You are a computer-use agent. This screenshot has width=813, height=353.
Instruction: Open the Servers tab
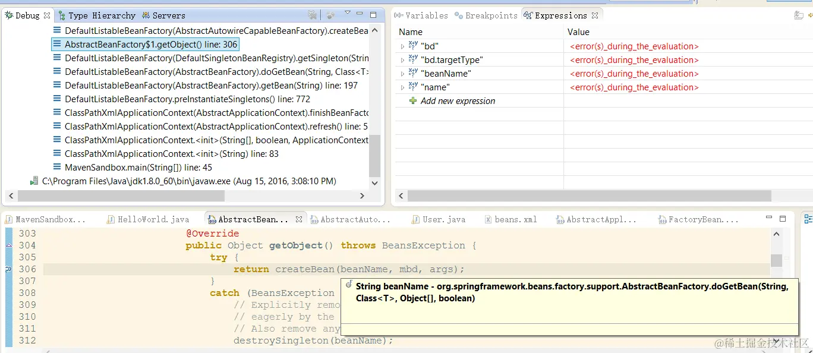163,15
